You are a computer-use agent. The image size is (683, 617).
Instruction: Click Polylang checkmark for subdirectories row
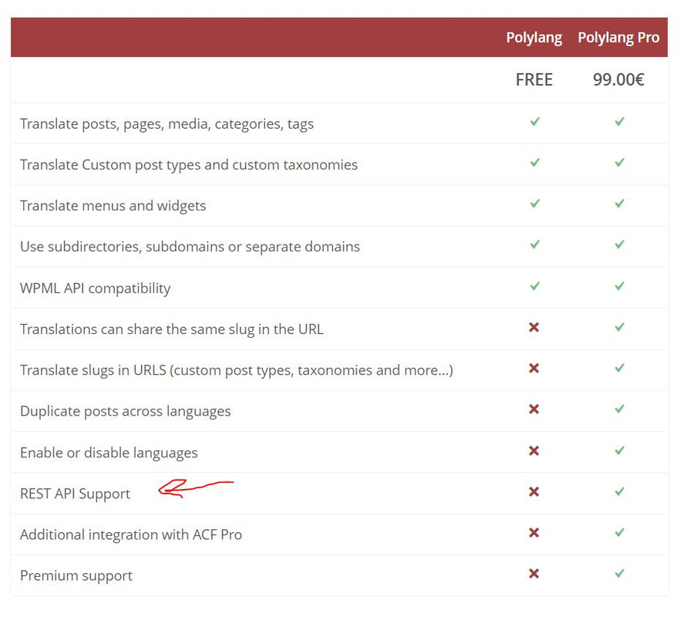[x=535, y=244]
